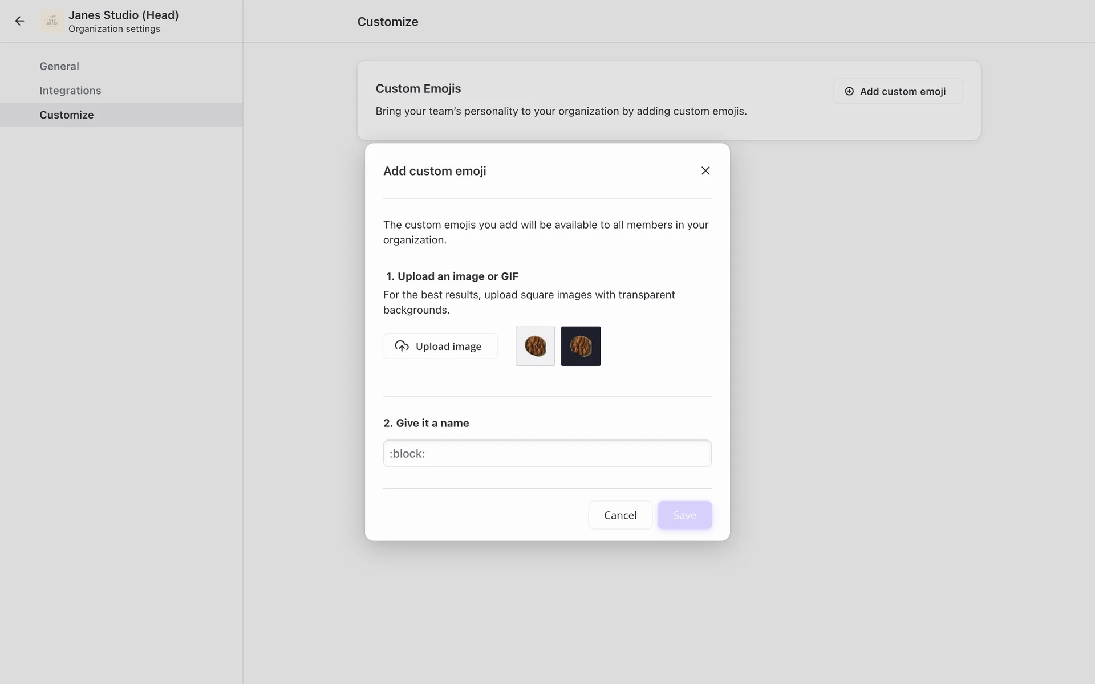This screenshot has height=684, width=1095.
Task: Click the Custom Emojis section heading
Action: [x=418, y=88]
